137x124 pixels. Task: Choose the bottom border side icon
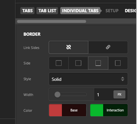click(x=98, y=63)
